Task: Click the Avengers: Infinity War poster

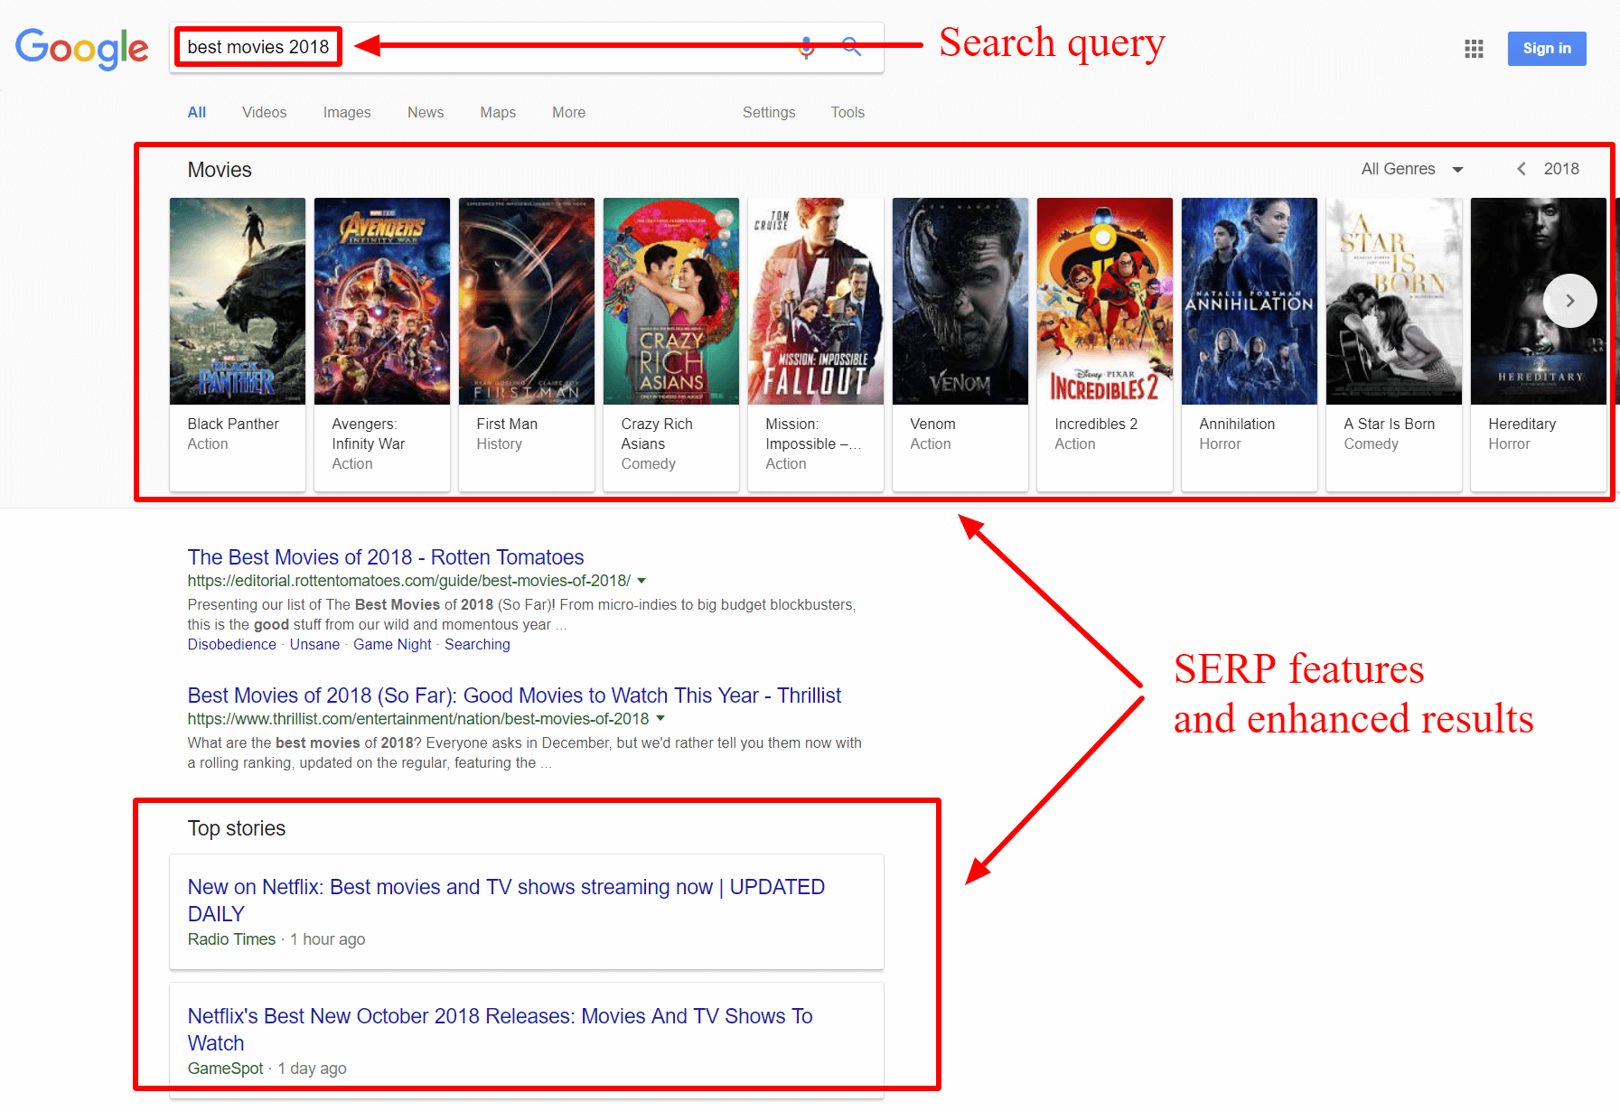Action: coord(382,301)
